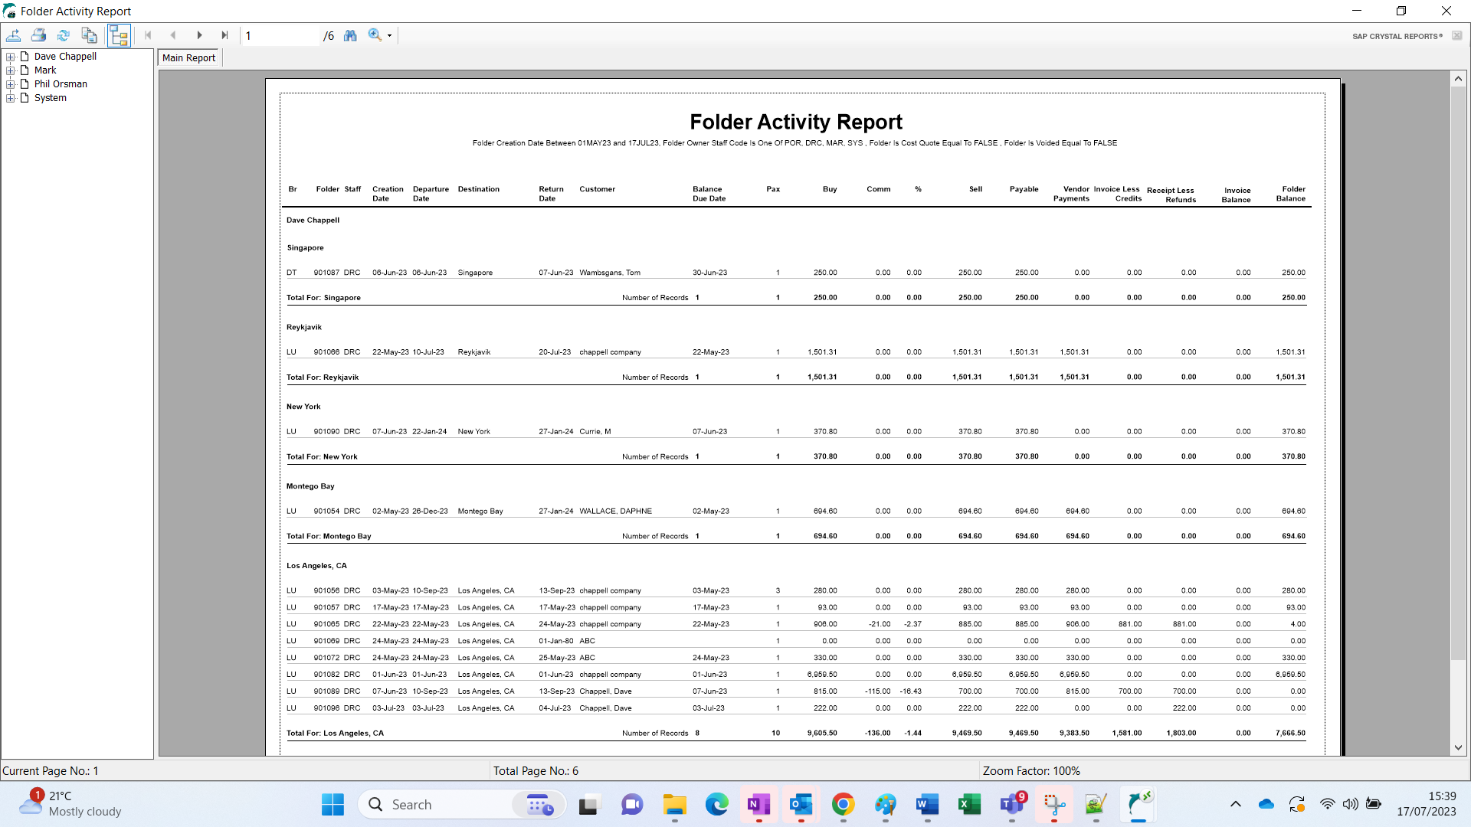Go to previous page arrow
Image resolution: width=1471 pixels, height=827 pixels.
tap(173, 35)
